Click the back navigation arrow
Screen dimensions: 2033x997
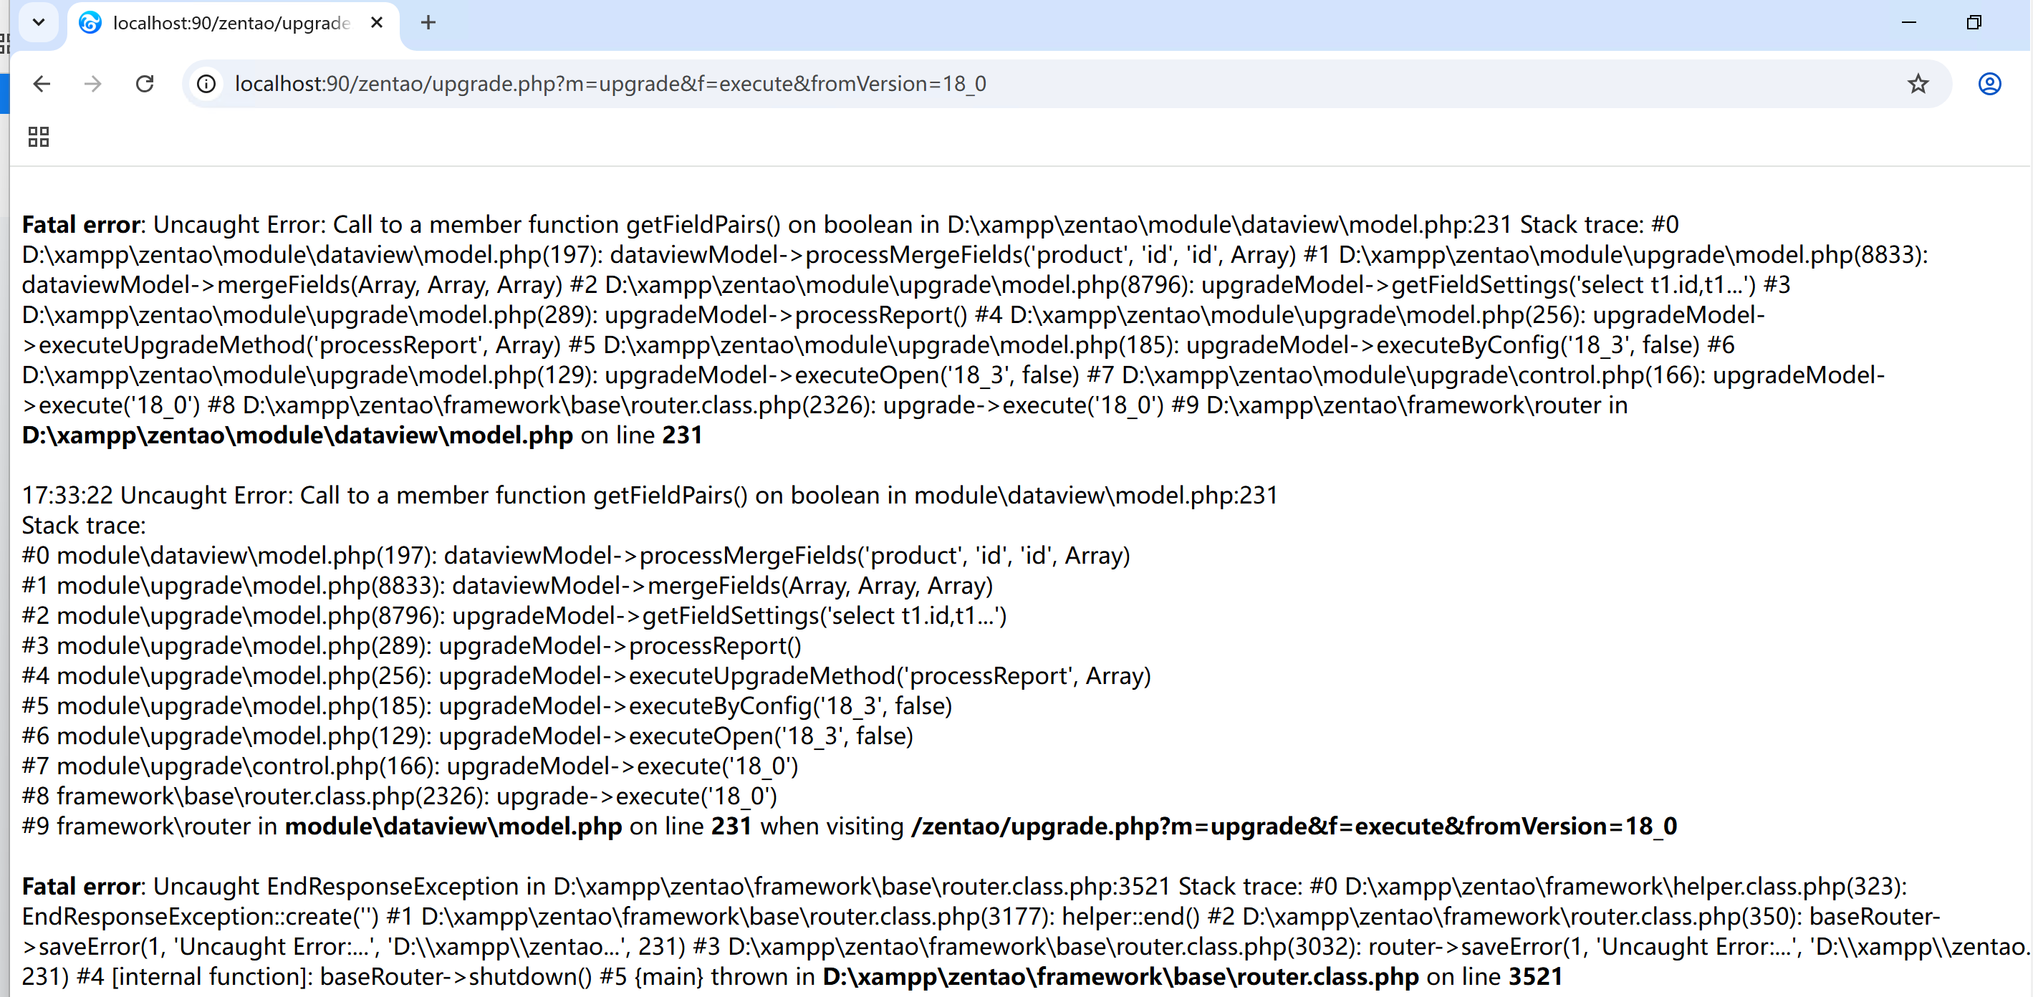click(41, 84)
